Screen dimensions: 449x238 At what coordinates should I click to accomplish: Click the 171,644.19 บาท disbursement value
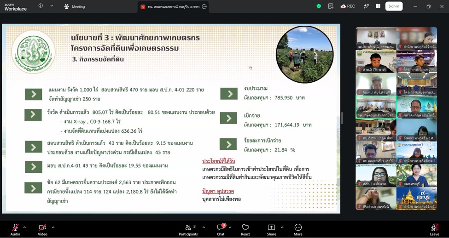(x=293, y=125)
